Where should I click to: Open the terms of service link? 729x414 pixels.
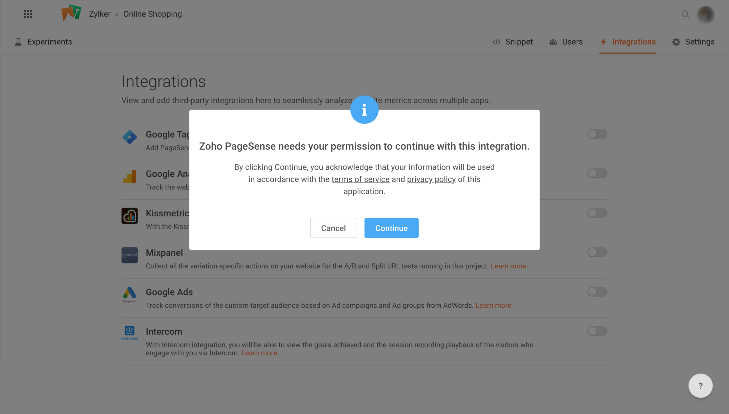(360, 179)
